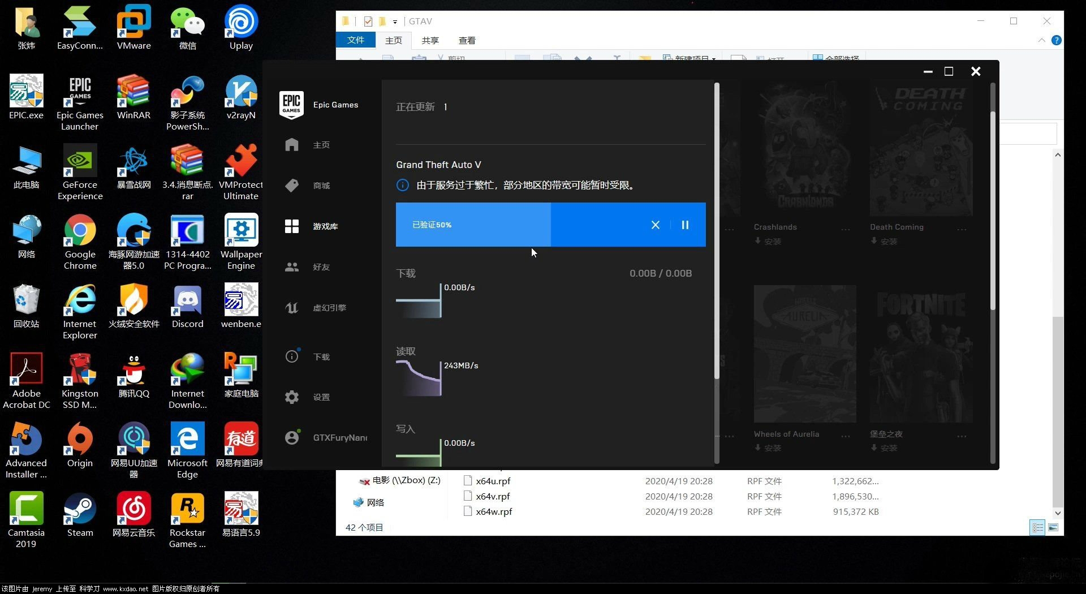Select 电影 (\\Zbox) (Z:) network drive
This screenshot has width=1086, height=594.
pyautogui.click(x=400, y=480)
